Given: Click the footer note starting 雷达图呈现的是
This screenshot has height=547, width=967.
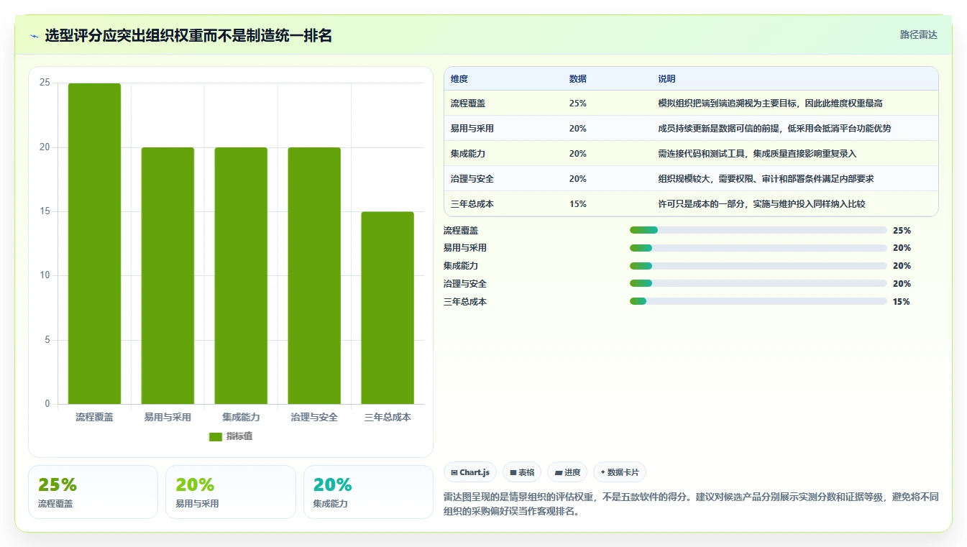Looking at the screenshot, I should (x=691, y=505).
